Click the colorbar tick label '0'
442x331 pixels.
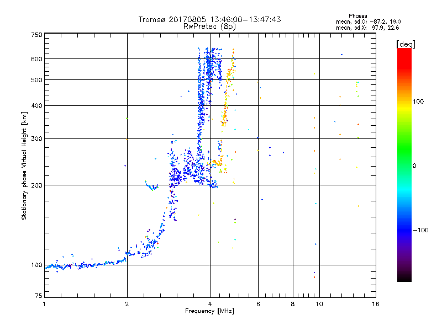[414, 166]
